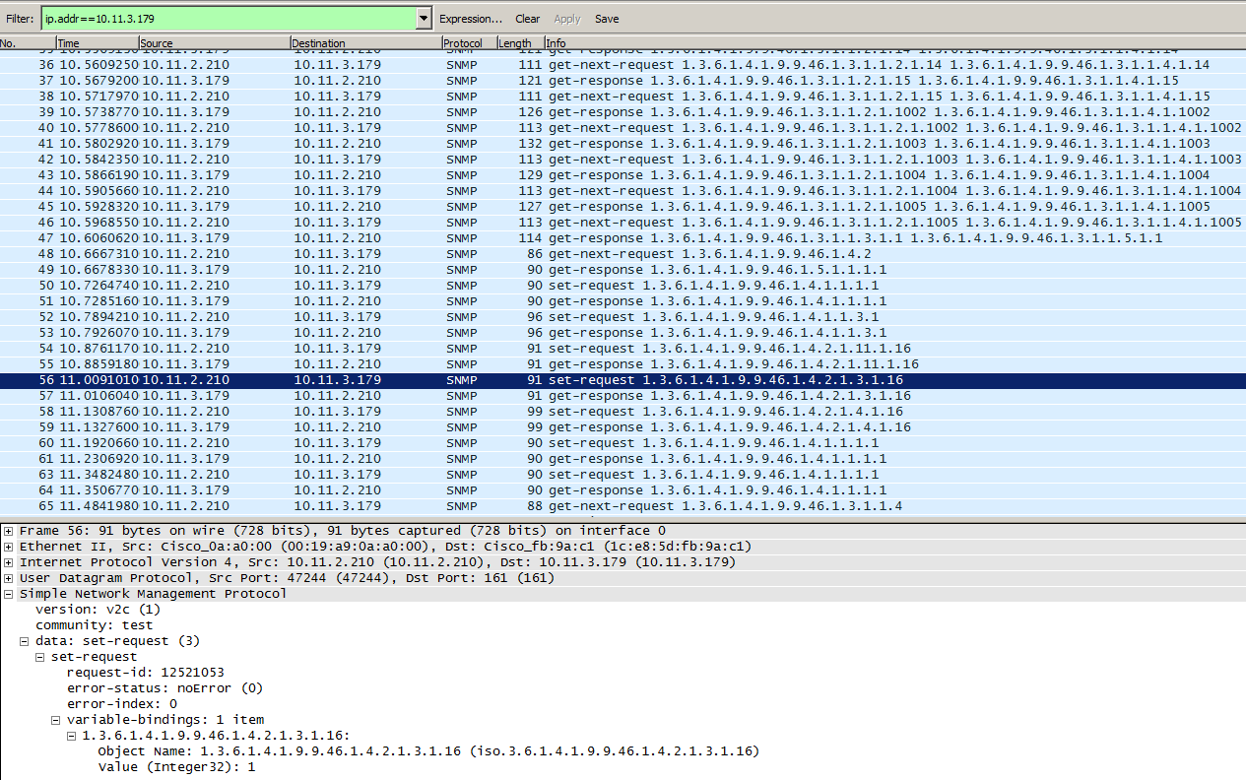Select packet 52 set-request length 96
This screenshot has width=1246, height=780.
click(623, 317)
